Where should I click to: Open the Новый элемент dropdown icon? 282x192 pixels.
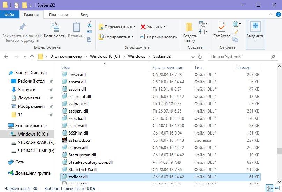(x=203, y=24)
